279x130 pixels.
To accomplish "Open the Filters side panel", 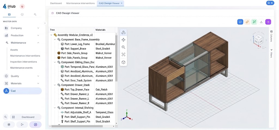I will pos(271,53).
